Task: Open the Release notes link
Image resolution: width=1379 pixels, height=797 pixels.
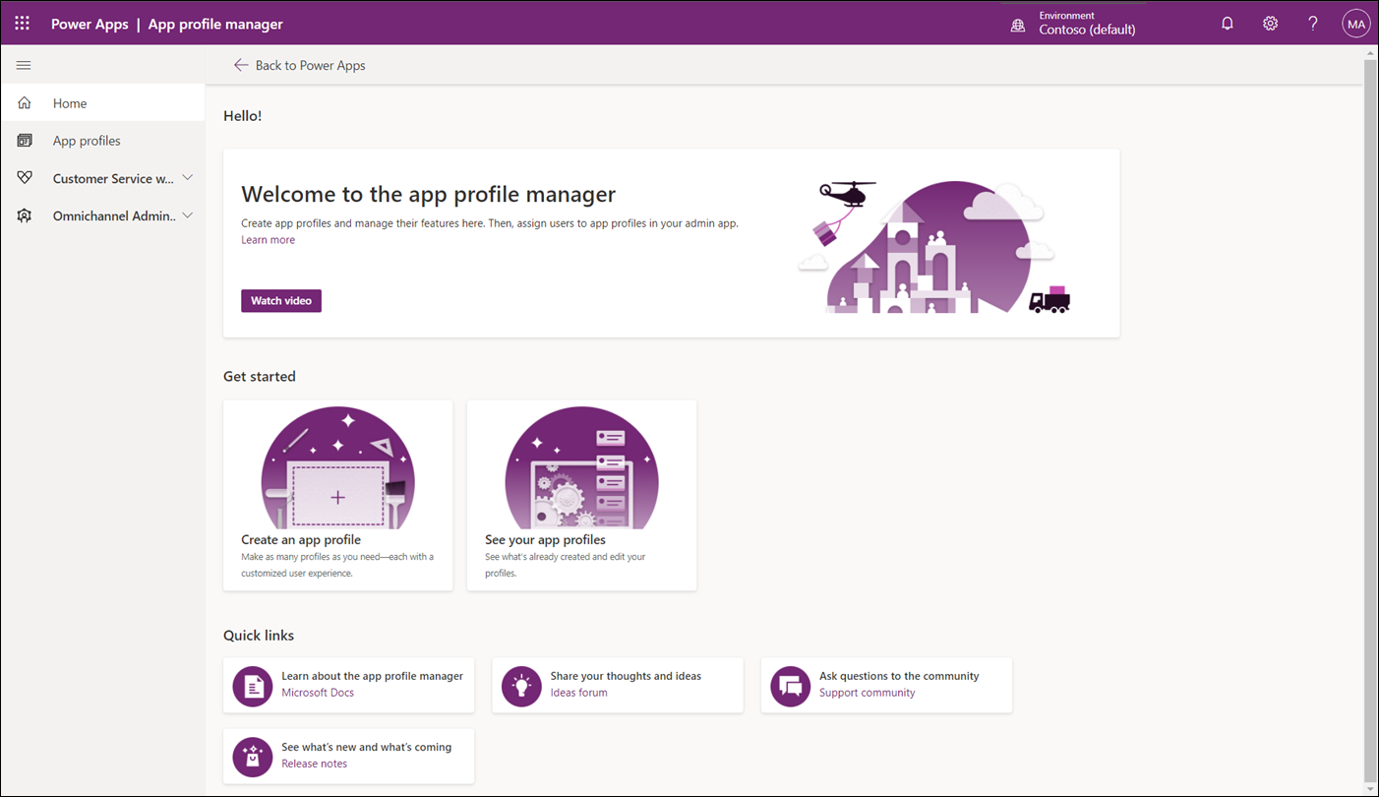Action: tap(314, 764)
